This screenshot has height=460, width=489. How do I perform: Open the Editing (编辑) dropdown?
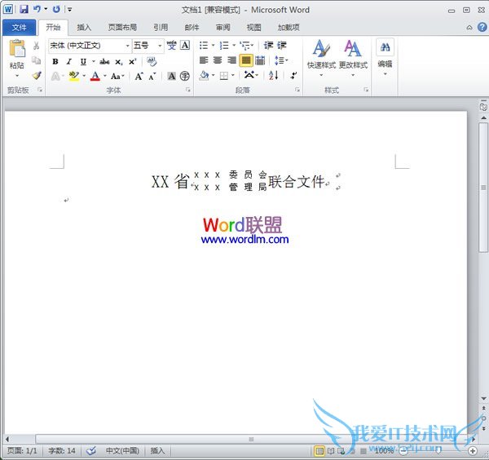[385, 59]
